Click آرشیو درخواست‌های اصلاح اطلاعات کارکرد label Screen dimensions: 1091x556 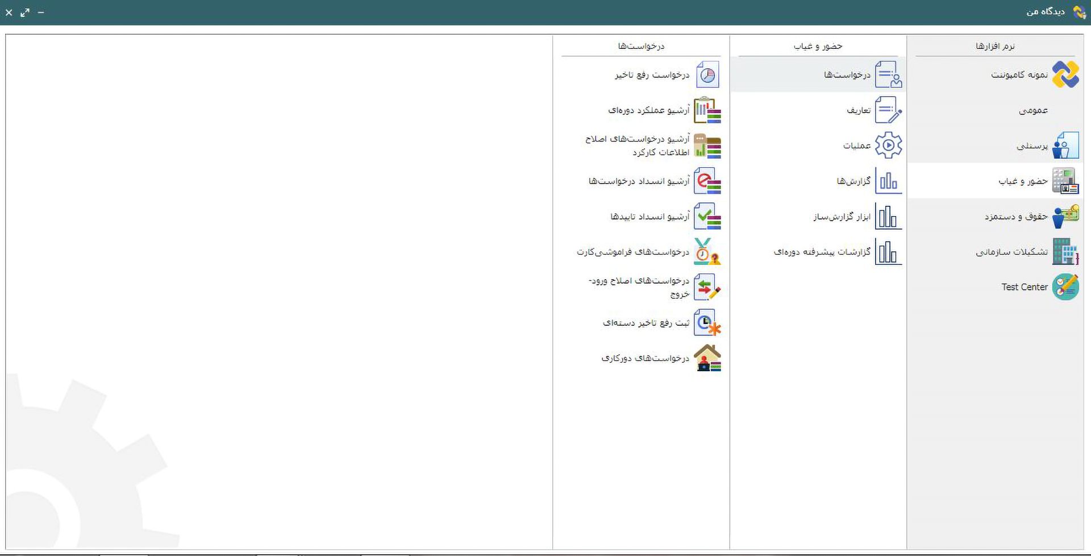click(x=638, y=146)
